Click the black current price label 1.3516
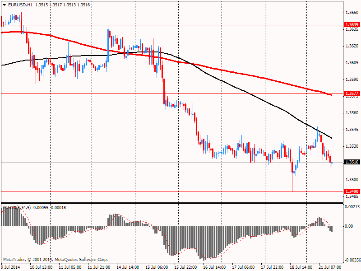361x271 pixels. click(x=352, y=162)
